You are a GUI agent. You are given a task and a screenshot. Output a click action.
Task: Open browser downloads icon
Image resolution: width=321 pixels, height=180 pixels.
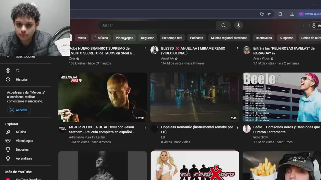pyautogui.click(x=292, y=14)
